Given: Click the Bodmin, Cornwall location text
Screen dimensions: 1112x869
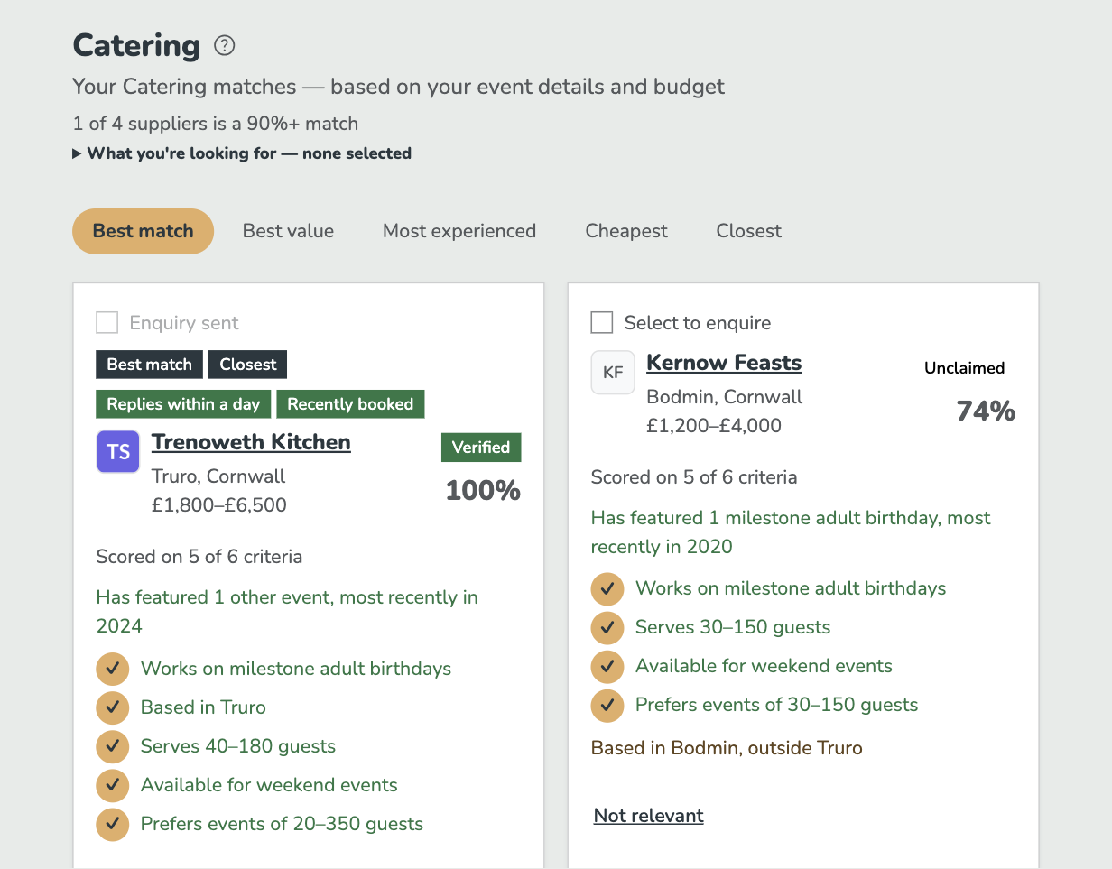Looking at the screenshot, I should (x=725, y=397).
